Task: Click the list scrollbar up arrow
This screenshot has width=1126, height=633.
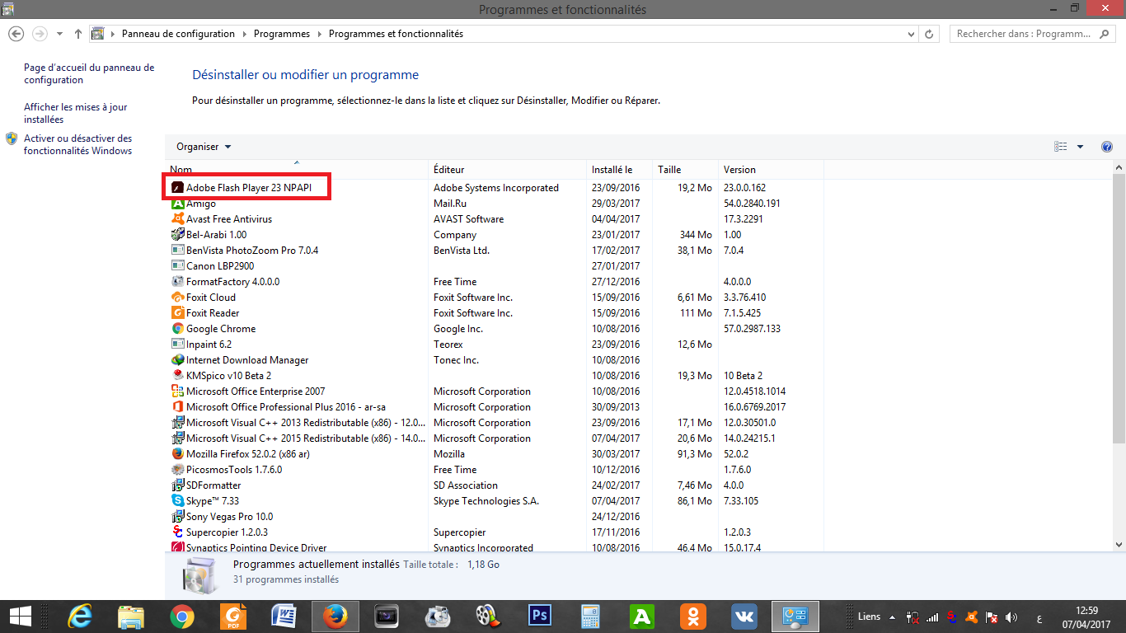Action: tap(1119, 168)
